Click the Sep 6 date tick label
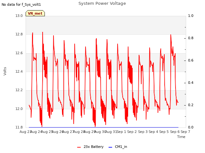The width and height of the screenshot is (205, 153). tap(175, 132)
